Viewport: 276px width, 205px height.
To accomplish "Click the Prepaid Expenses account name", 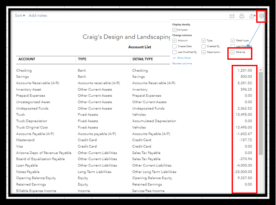I will 31,95.
